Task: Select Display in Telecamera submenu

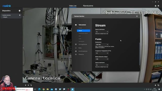Action: click(x=80, y=28)
